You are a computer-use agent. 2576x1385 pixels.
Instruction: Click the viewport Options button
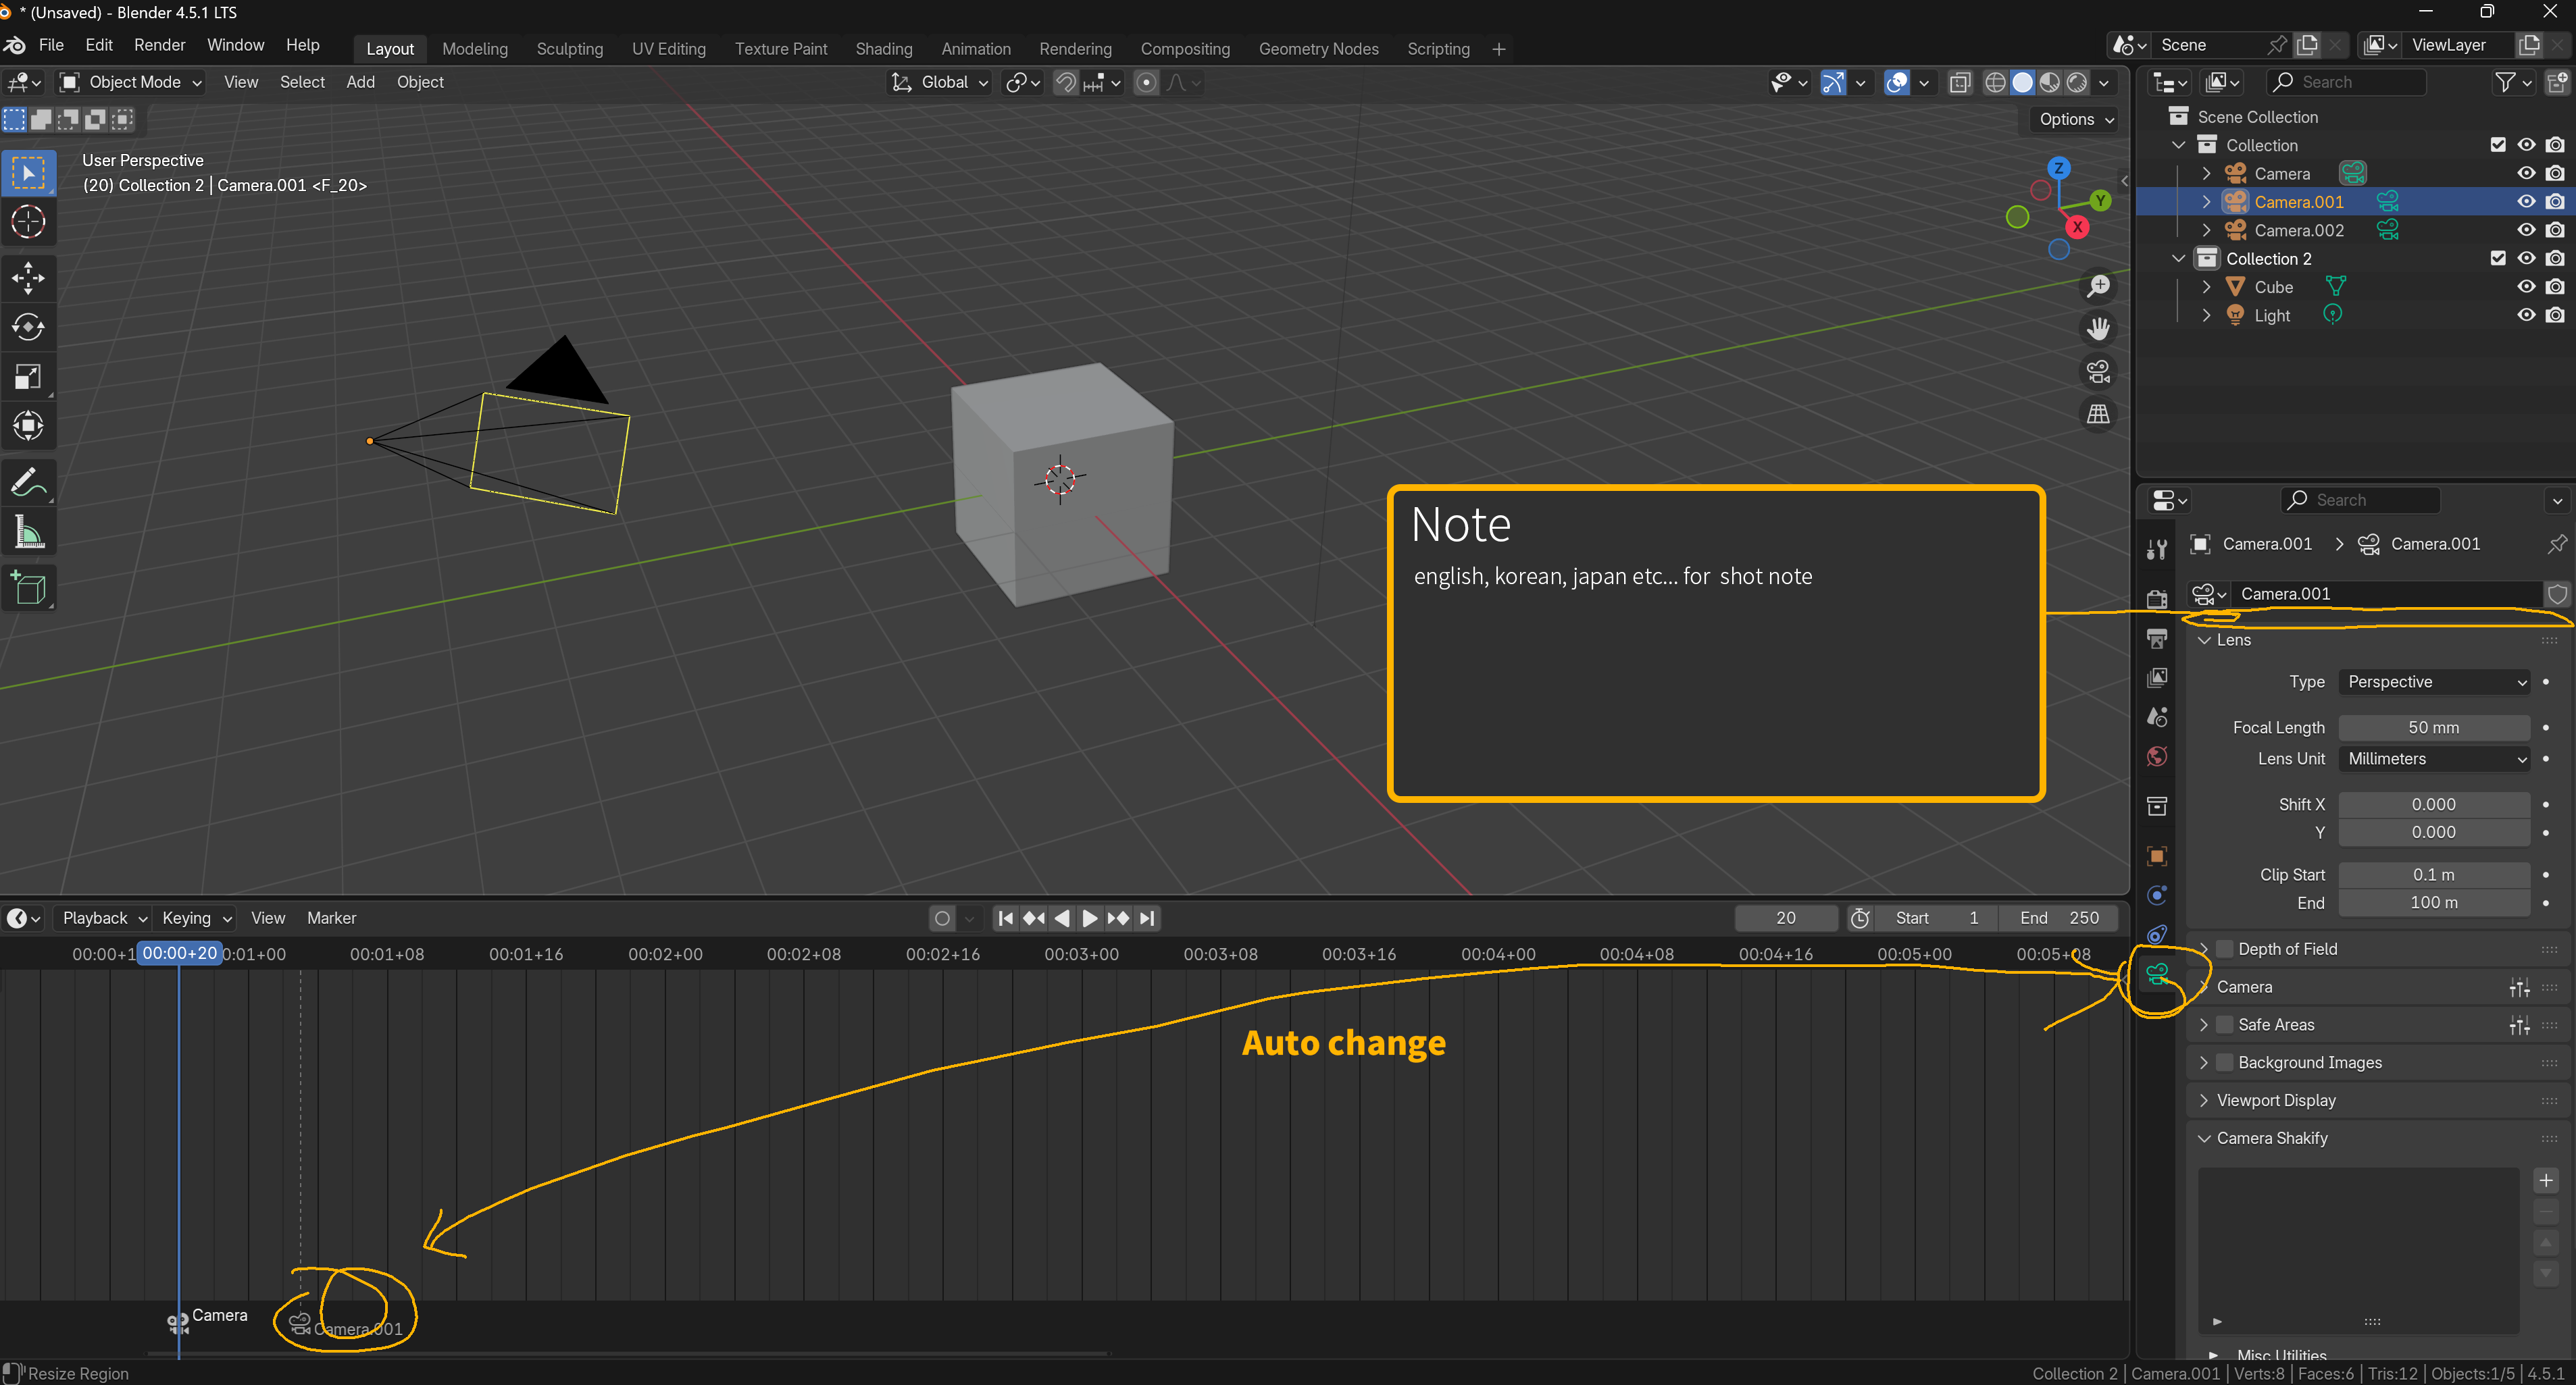(x=2076, y=119)
